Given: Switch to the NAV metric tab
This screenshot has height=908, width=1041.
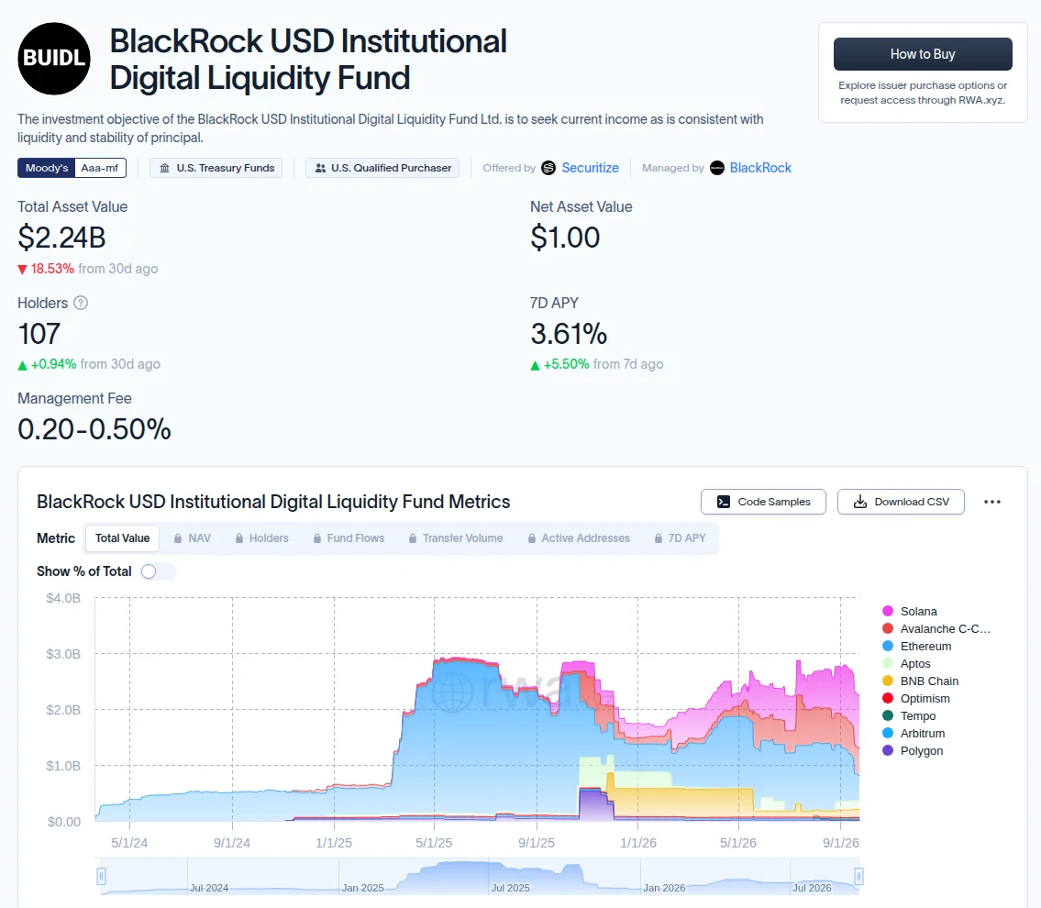Looking at the screenshot, I should click(x=192, y=538).
